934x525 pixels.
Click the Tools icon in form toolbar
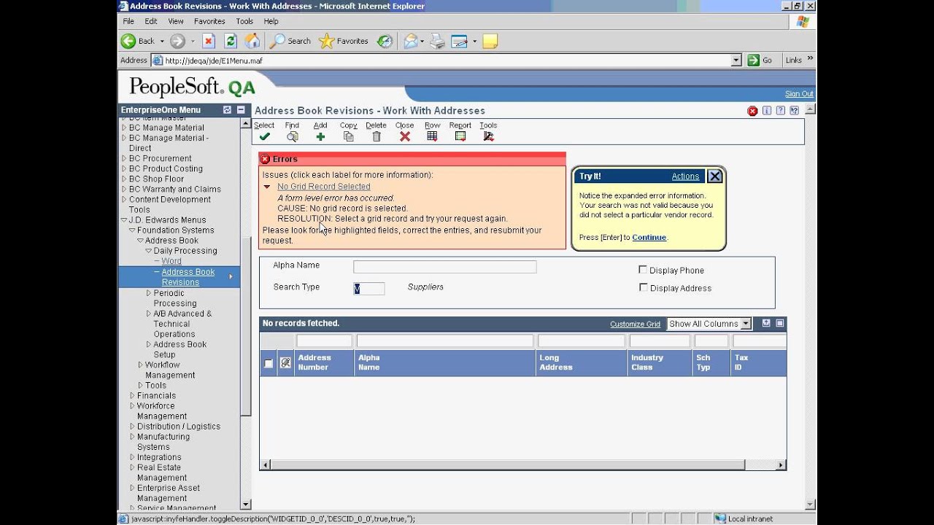488,136
